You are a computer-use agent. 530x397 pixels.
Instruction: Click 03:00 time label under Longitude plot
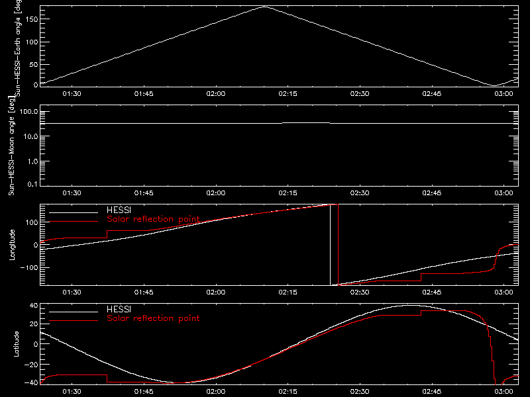click(x=503, y=292)
